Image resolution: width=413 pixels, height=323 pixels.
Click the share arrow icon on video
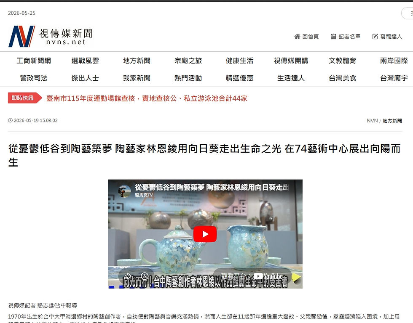pos(127,276)
